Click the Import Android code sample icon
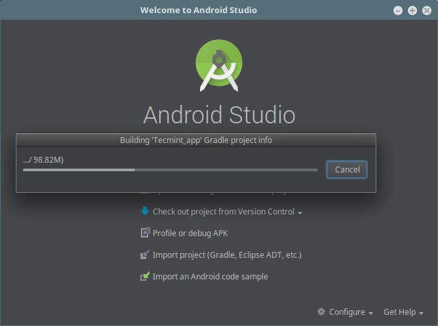The width and height of the screenshot is (438, 326). (x=145, y=276)
